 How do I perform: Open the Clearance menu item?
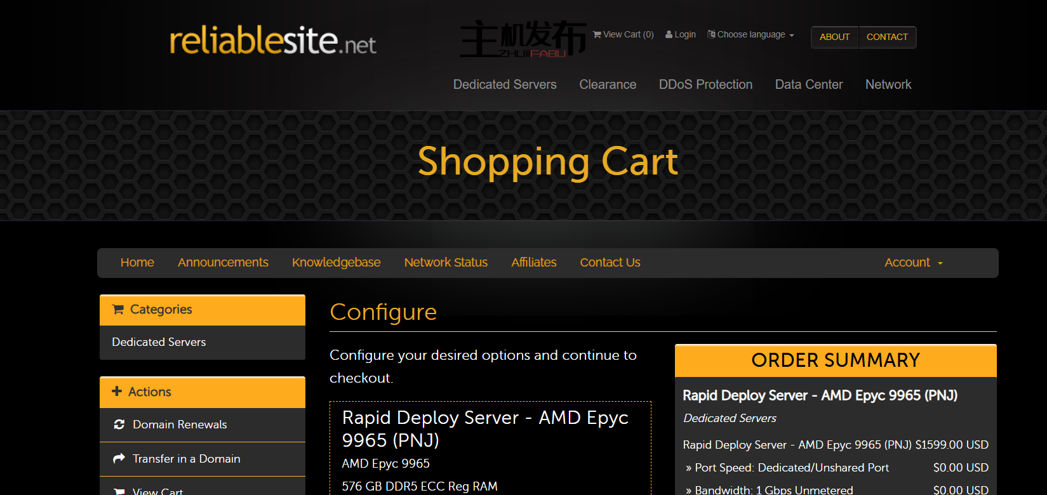(608, 84)
